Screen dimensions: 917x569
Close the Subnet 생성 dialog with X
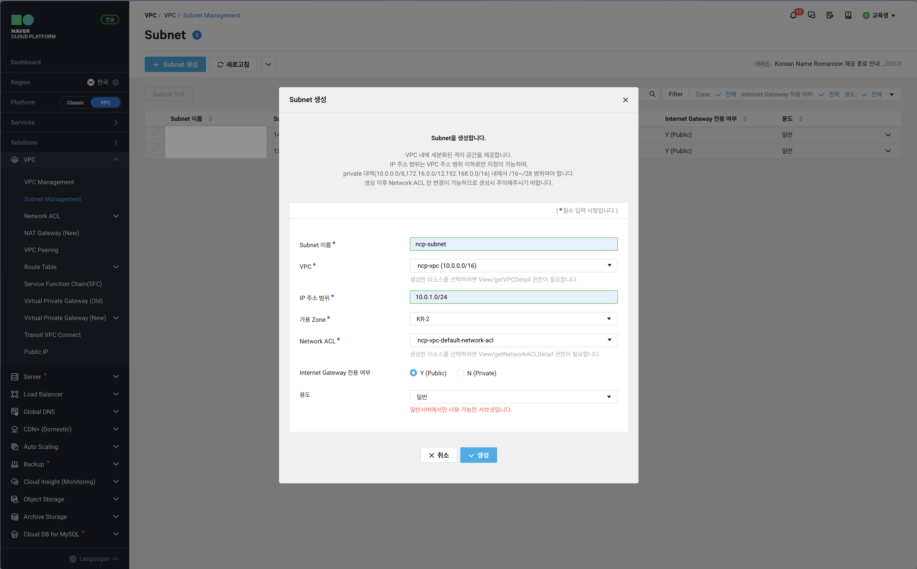pyautogui.click(x=625, y=100)
